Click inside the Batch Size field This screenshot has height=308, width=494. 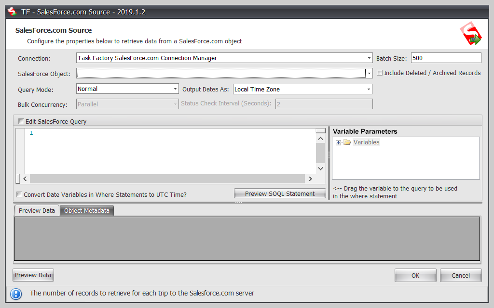[445, 58]
